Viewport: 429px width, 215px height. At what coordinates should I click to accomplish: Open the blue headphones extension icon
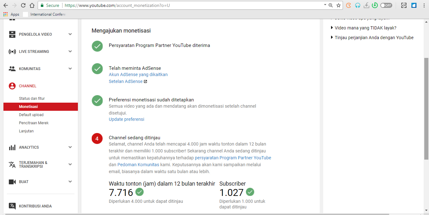(x=357, y=5)
